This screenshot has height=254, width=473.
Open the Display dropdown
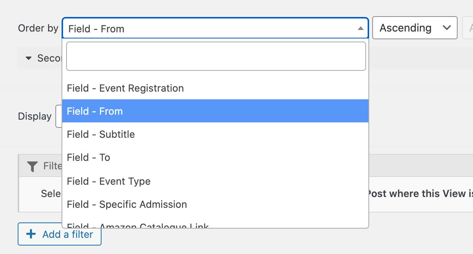click(x=59, y=116)
